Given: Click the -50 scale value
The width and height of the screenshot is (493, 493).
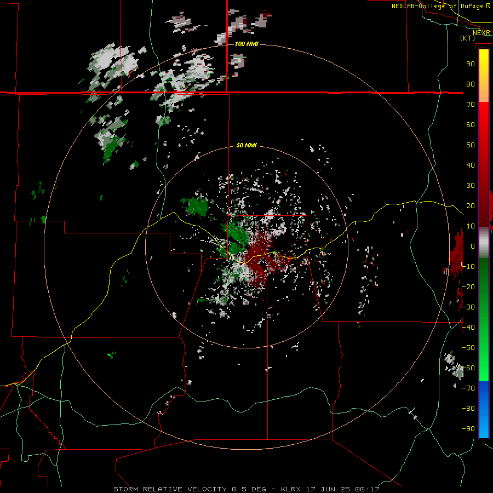Looking at the screenshot, I should click(468, 348).
